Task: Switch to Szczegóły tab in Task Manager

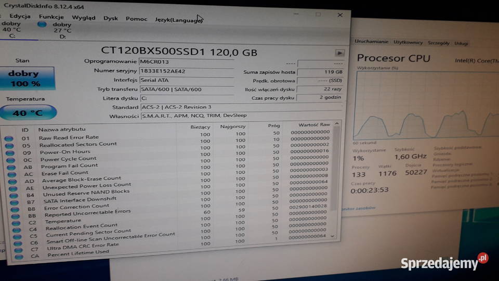Action: point(439,43)
